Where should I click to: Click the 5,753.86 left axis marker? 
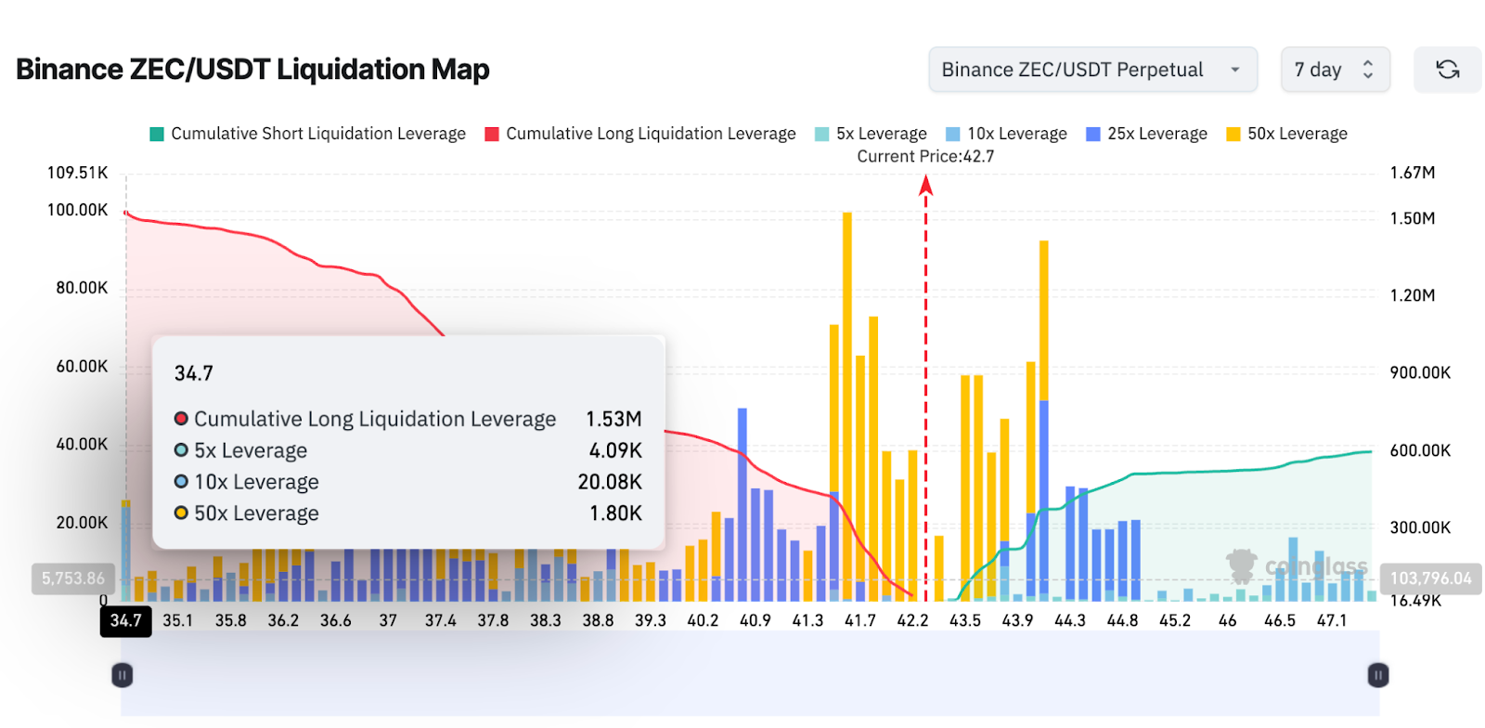coord(73,578)
